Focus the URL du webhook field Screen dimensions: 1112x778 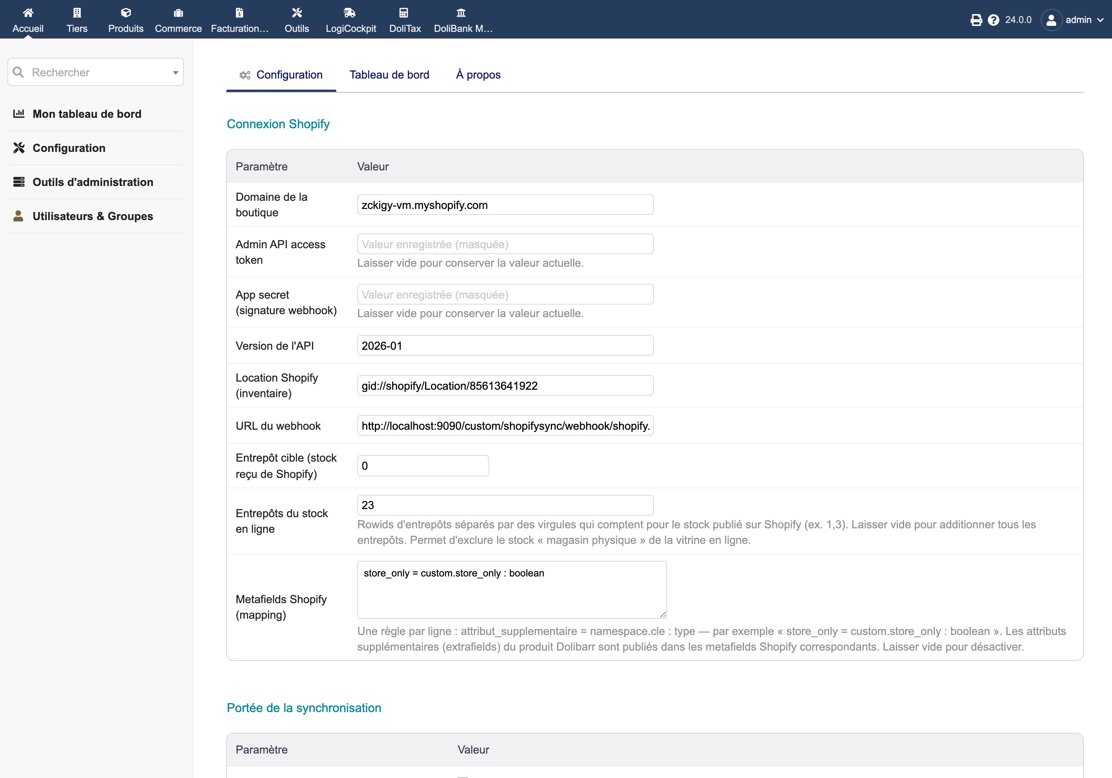coord(505,426)
